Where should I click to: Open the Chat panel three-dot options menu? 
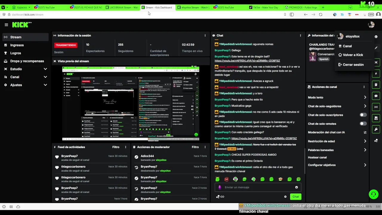pos(301,36)
